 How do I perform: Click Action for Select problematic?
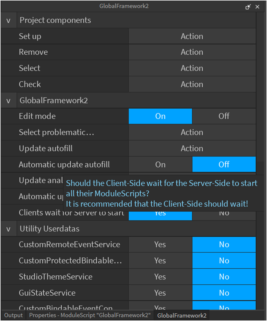(x=192, y=132)
